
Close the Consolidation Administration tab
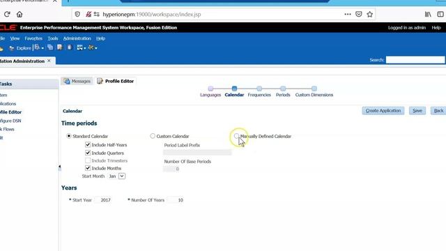coord(49,61)
